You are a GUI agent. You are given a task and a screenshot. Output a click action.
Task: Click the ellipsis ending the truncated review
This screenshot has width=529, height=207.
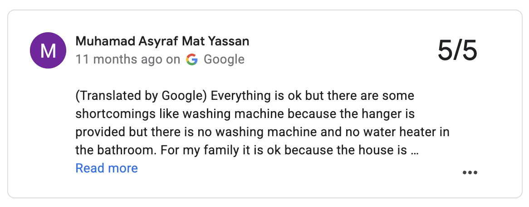coord(414,150)
